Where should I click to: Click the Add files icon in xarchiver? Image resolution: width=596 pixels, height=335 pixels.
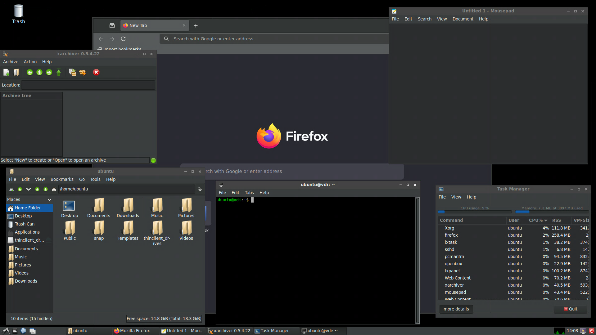pyautogui.click(x=72, y=72)
